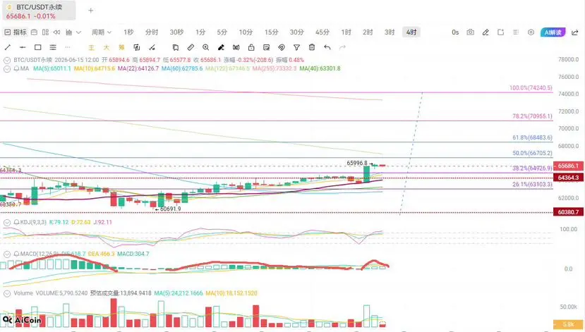Click the copy pages icon
This screenshot has height=332, width=585.
(x=175, y=47)
